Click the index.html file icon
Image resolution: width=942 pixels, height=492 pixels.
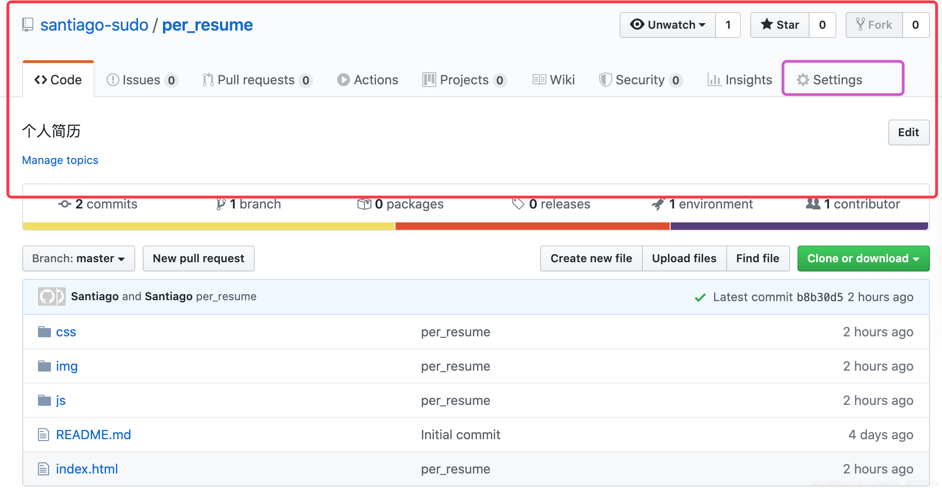(x=44, y=469)
